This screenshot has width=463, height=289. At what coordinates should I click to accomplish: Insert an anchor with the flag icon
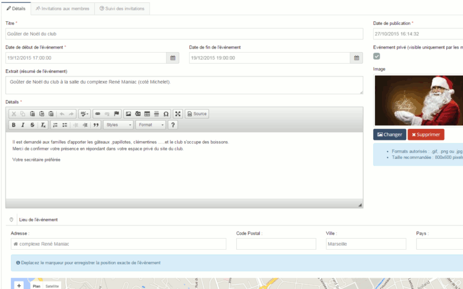(116, 114)
